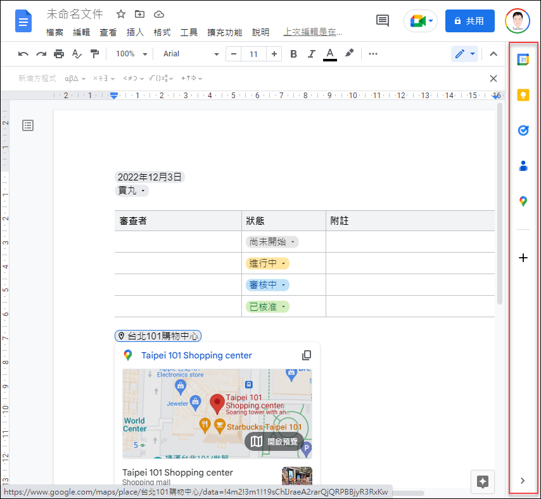
Task: Open the 100% zoom dropdown
Action: pos(131,54)
